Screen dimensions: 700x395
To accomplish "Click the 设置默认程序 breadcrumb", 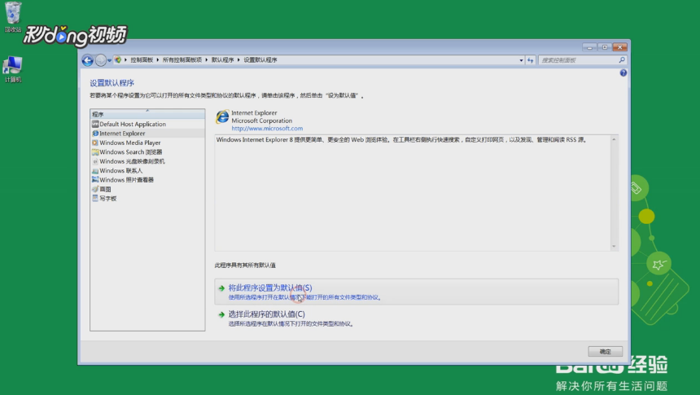I will pos(260,60).
